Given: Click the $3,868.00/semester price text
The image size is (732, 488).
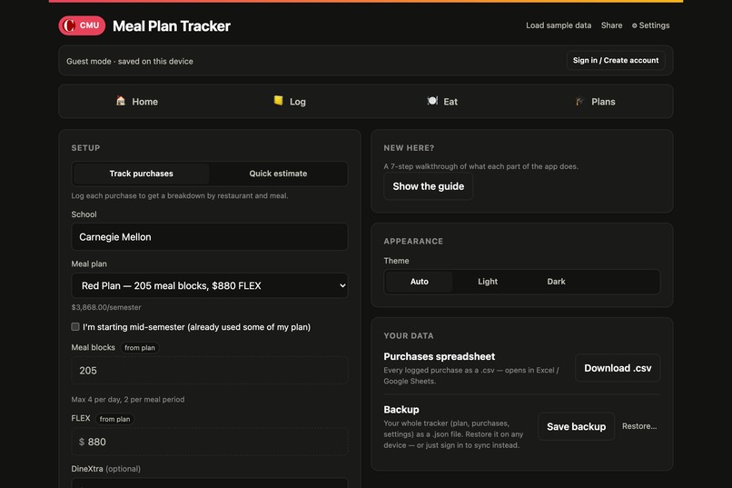Looking at the screenshot, I should [x=106, y=307].
